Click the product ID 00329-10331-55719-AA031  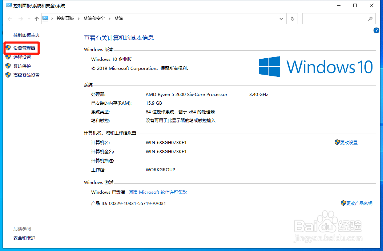click(137, 203)
